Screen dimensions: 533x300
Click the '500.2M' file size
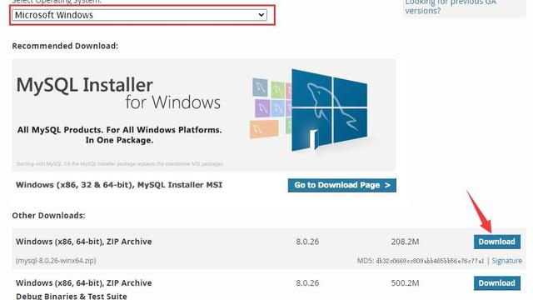[405, 283]
